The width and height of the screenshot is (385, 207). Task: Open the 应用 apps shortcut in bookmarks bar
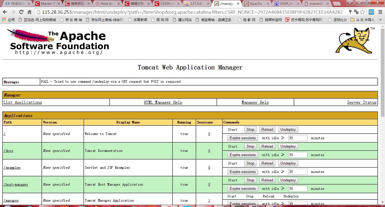[8, 20]
